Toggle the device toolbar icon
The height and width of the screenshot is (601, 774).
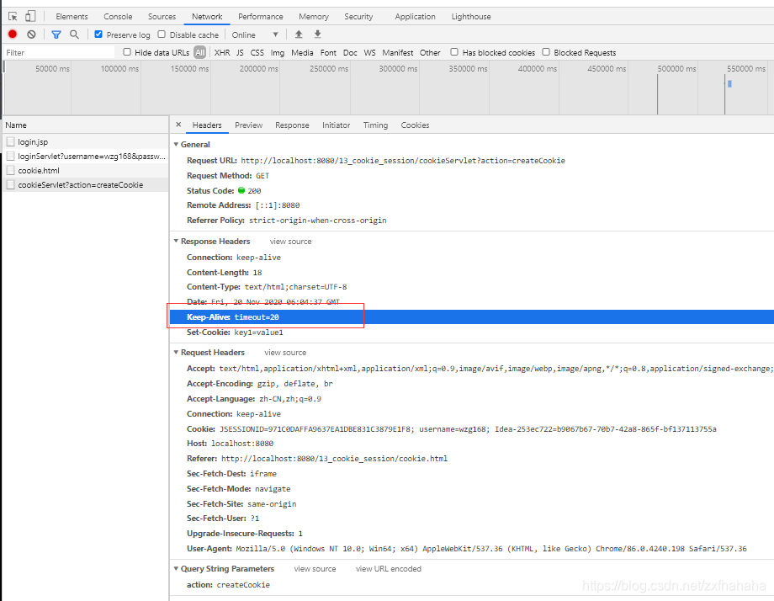point(30,16)
